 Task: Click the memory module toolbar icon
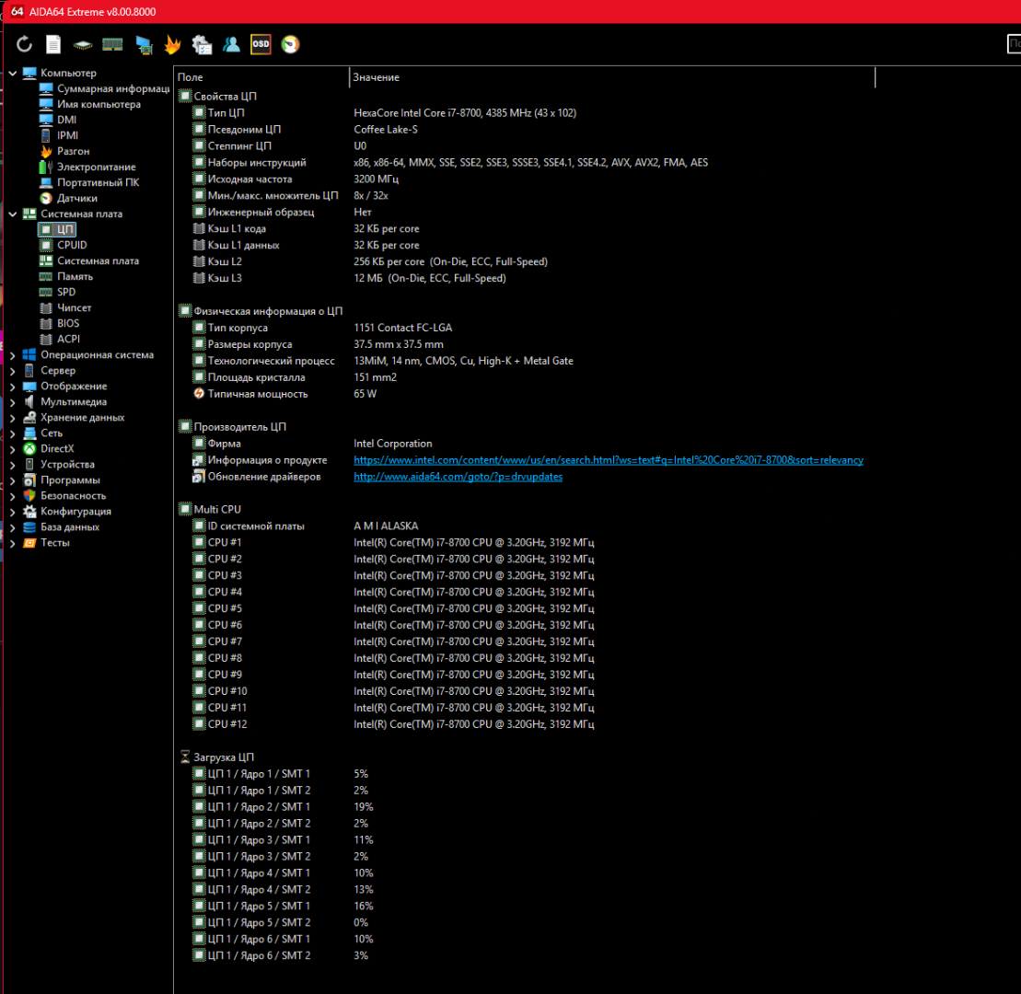[x=112, y=44]
